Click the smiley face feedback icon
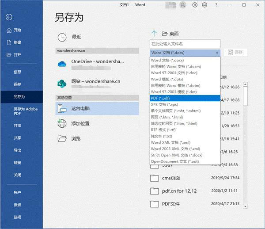 pyautogui.click(x=196, y=5)
